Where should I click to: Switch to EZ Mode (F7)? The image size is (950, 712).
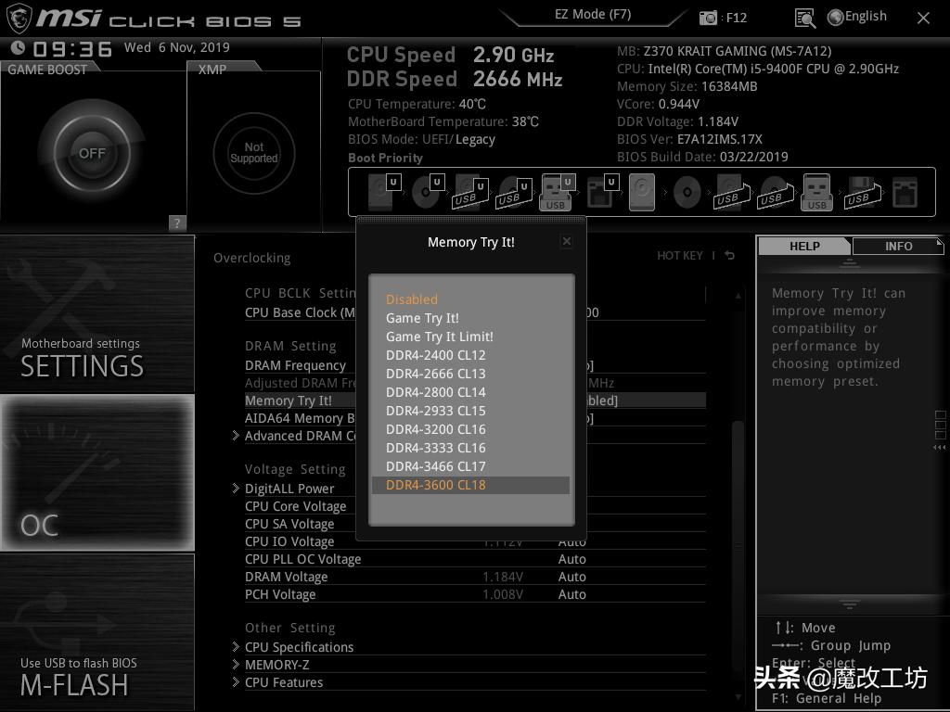tap(593, 15)
